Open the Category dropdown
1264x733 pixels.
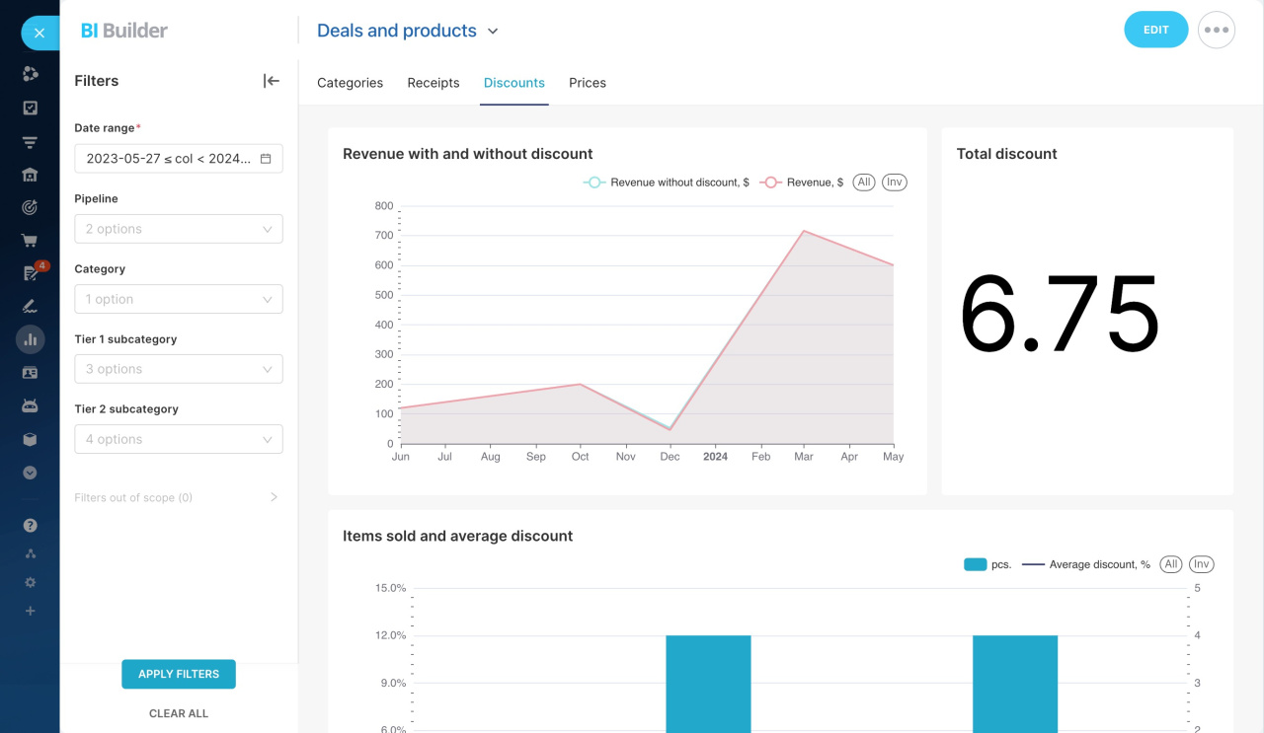pos(179,299)
